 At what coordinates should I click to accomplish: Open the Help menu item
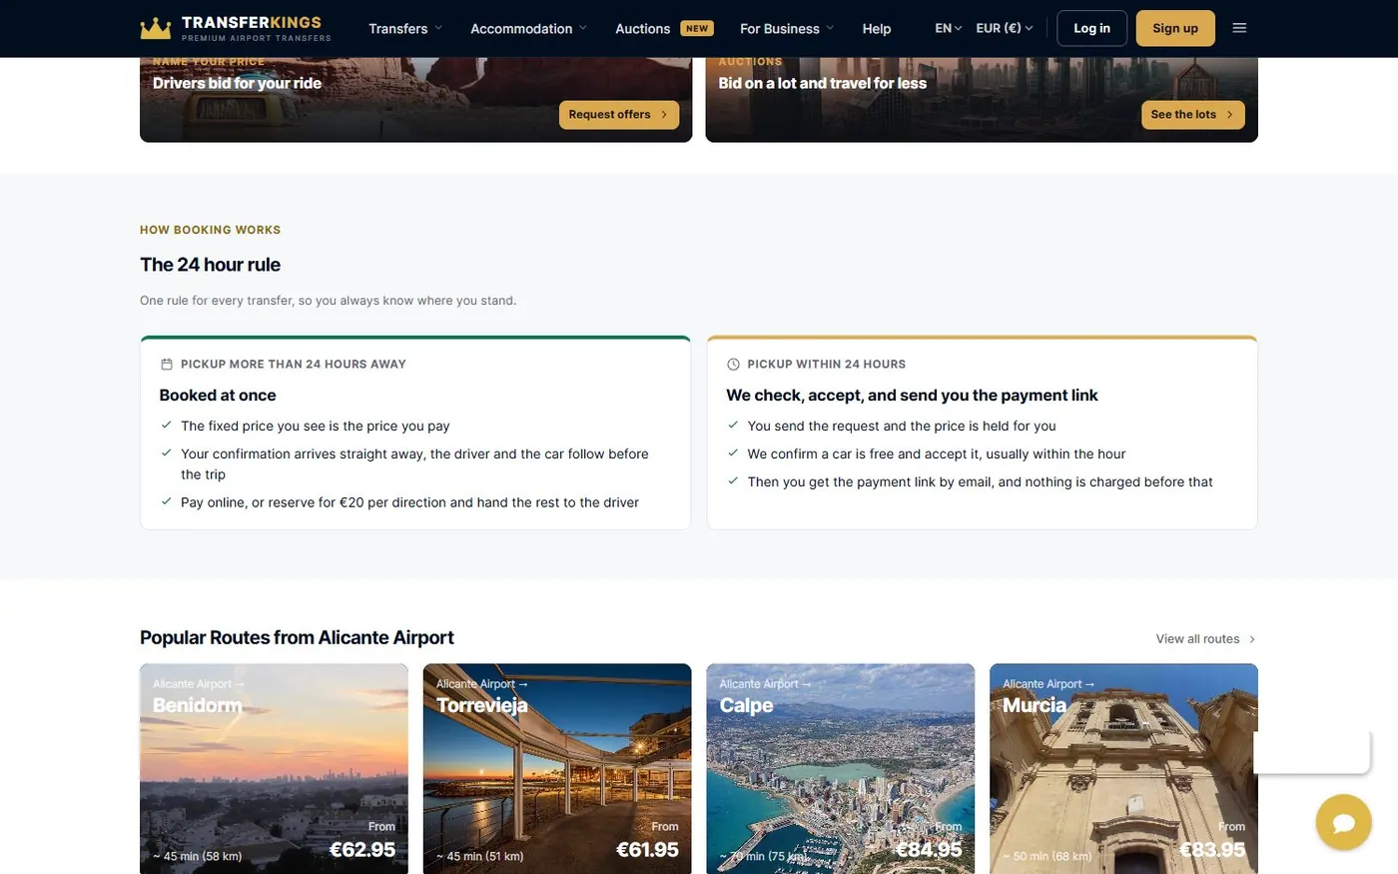coord(877,29)
